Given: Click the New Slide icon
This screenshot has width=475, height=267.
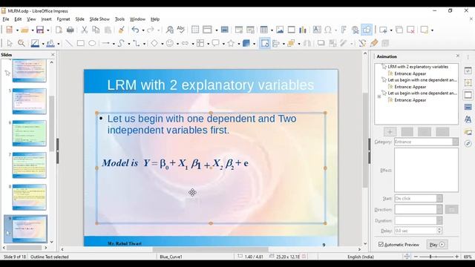Looking at the screenshot, I should tap(383, 30).
